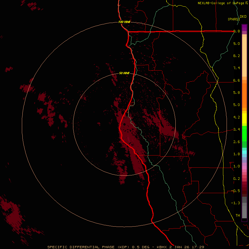249x249 pixels.
Task: Click the TH threshold legend label
Action: [x=238, y=216]
